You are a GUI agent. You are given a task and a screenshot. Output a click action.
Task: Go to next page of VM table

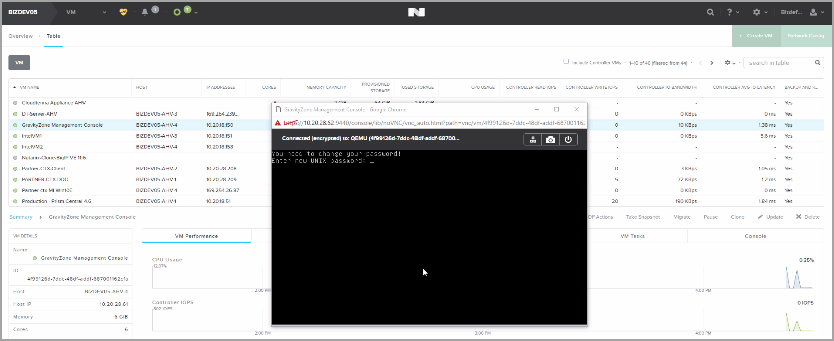[712, 63]
